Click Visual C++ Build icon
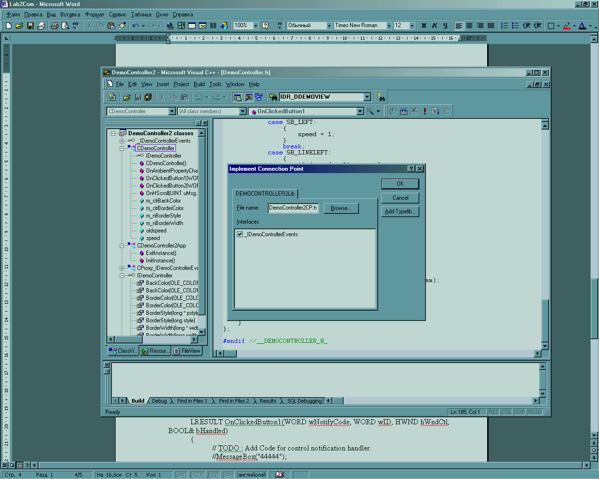Image resolution: width=599 pixels, height=479 pixels. pos(403,111)
